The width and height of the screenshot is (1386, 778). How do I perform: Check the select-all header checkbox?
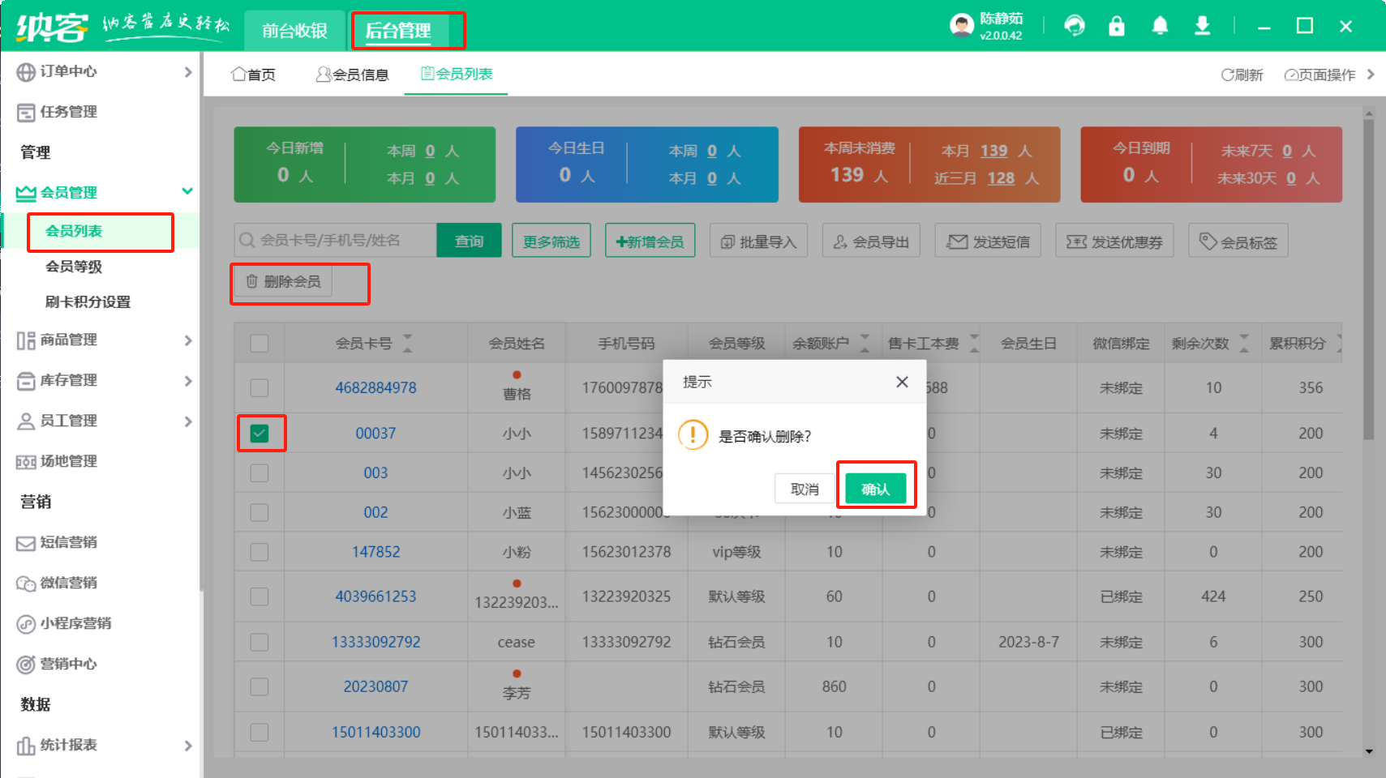point(260,344)
